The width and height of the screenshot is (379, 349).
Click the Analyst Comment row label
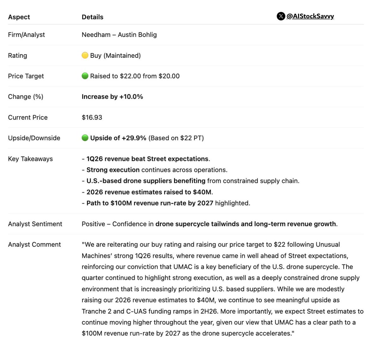34,245
